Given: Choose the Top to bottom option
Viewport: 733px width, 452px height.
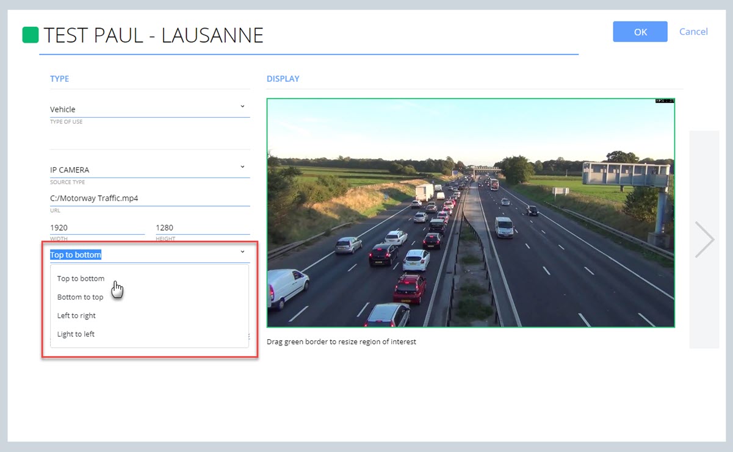Looking at the screenshot, I should pyautogui.click(x=81, y=279).
